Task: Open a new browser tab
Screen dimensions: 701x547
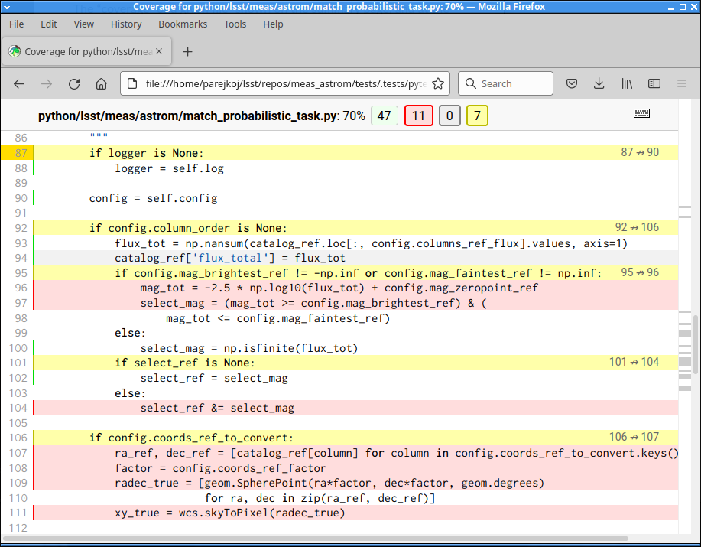Action: [x=188, y=52]
